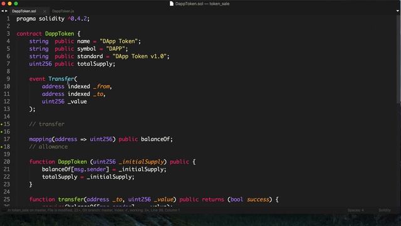Click 'totalSupply;' on line 7
This screenshot has width=401, height=226.
[96, 64]
